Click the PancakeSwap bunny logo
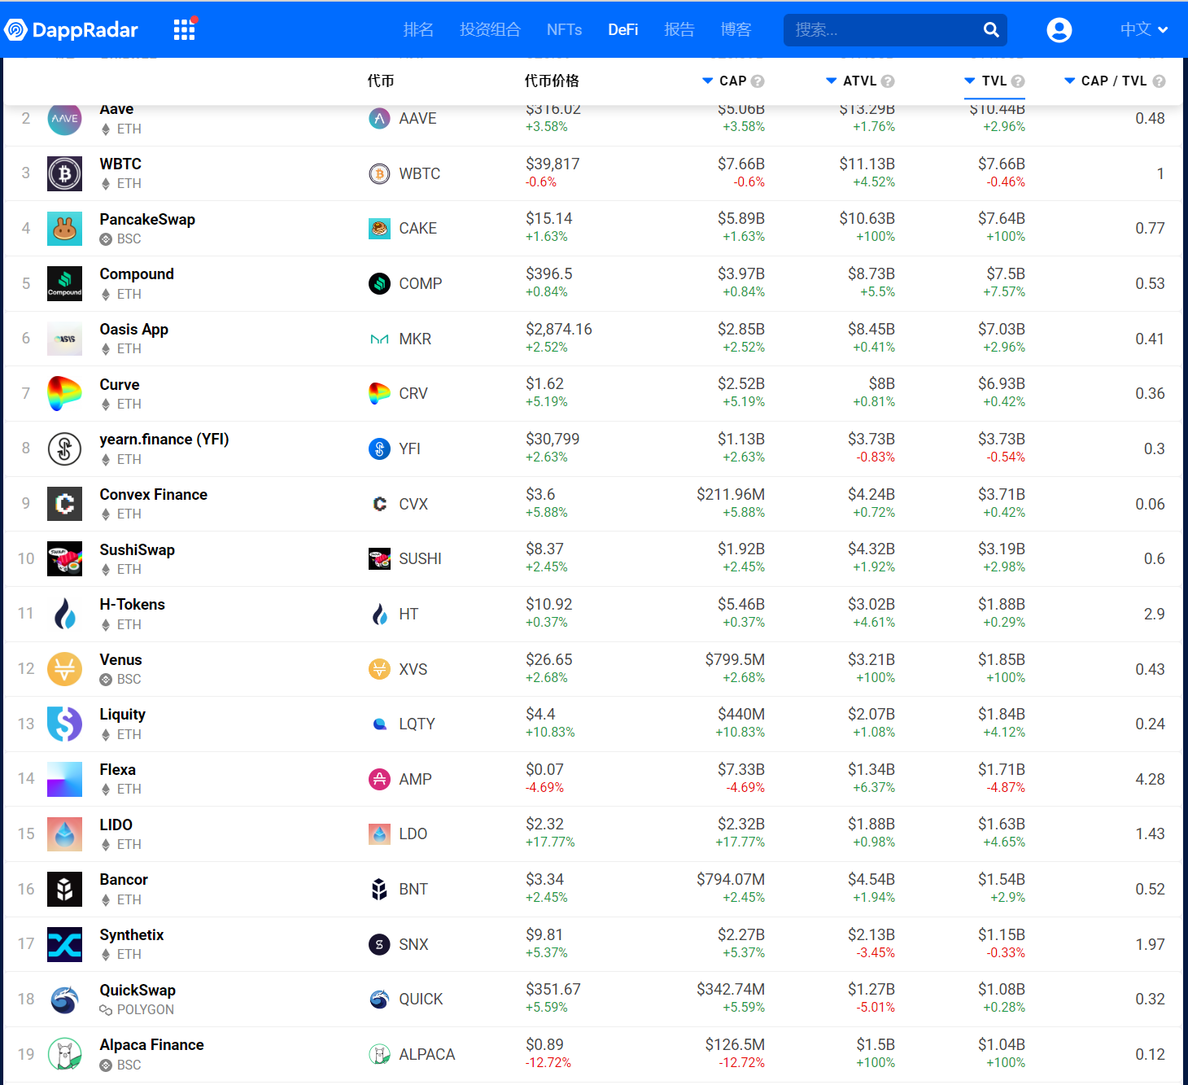Image resolution: width=1188 pixels, height=1085 pixels. click(64, 229)
